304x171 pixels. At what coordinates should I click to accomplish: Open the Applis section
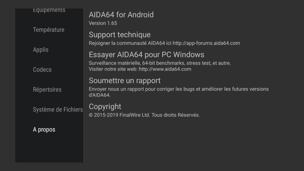click(x=41, y=50)
